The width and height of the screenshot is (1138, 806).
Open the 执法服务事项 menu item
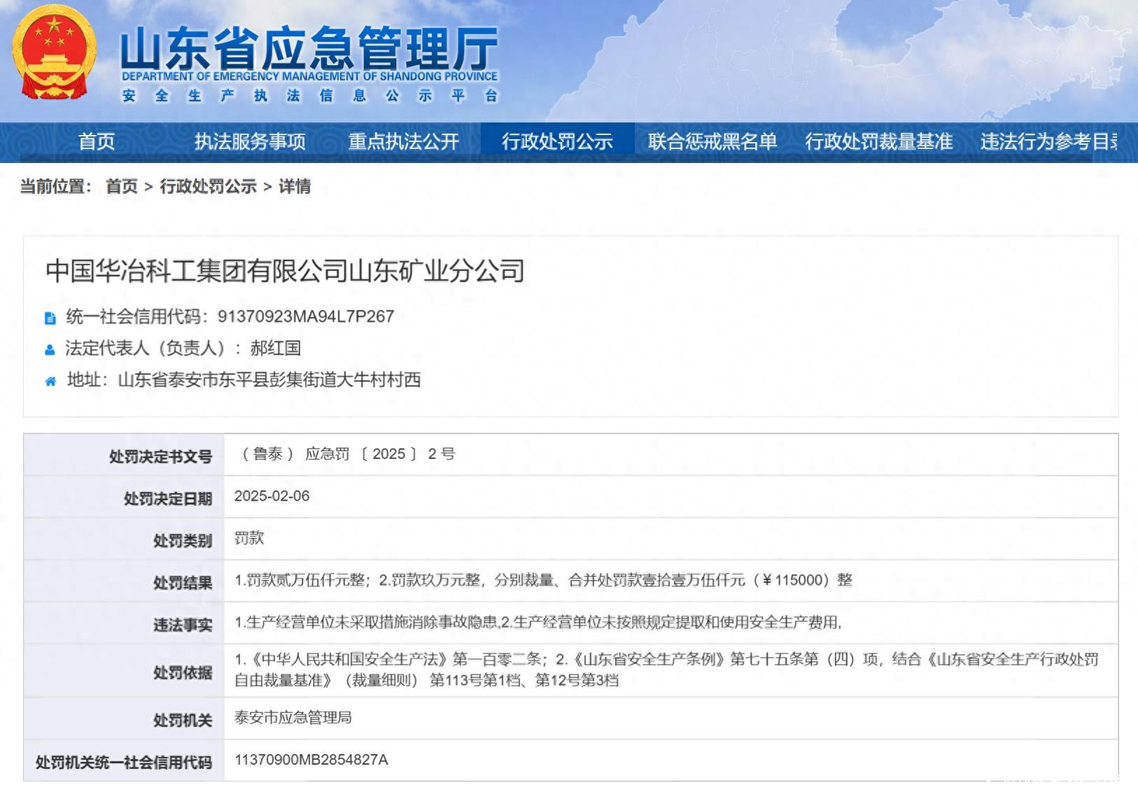tap(250, 141)
